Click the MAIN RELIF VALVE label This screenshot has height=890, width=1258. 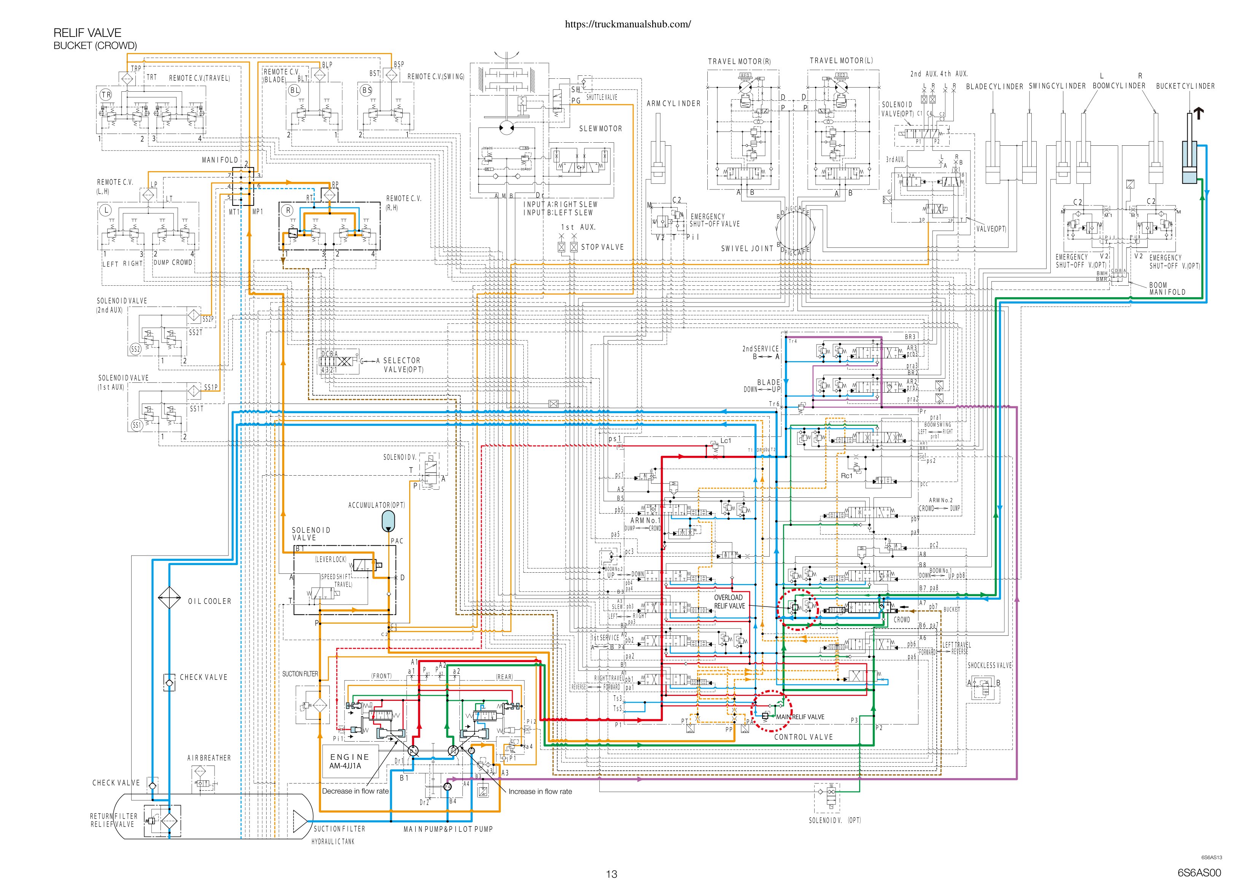(x=800, y=717)
